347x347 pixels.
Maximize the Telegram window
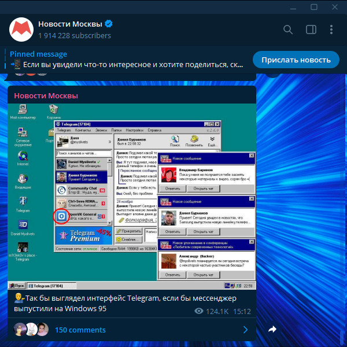point(314,7)
